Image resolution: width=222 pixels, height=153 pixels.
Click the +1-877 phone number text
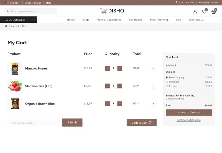tap(187, 2)
